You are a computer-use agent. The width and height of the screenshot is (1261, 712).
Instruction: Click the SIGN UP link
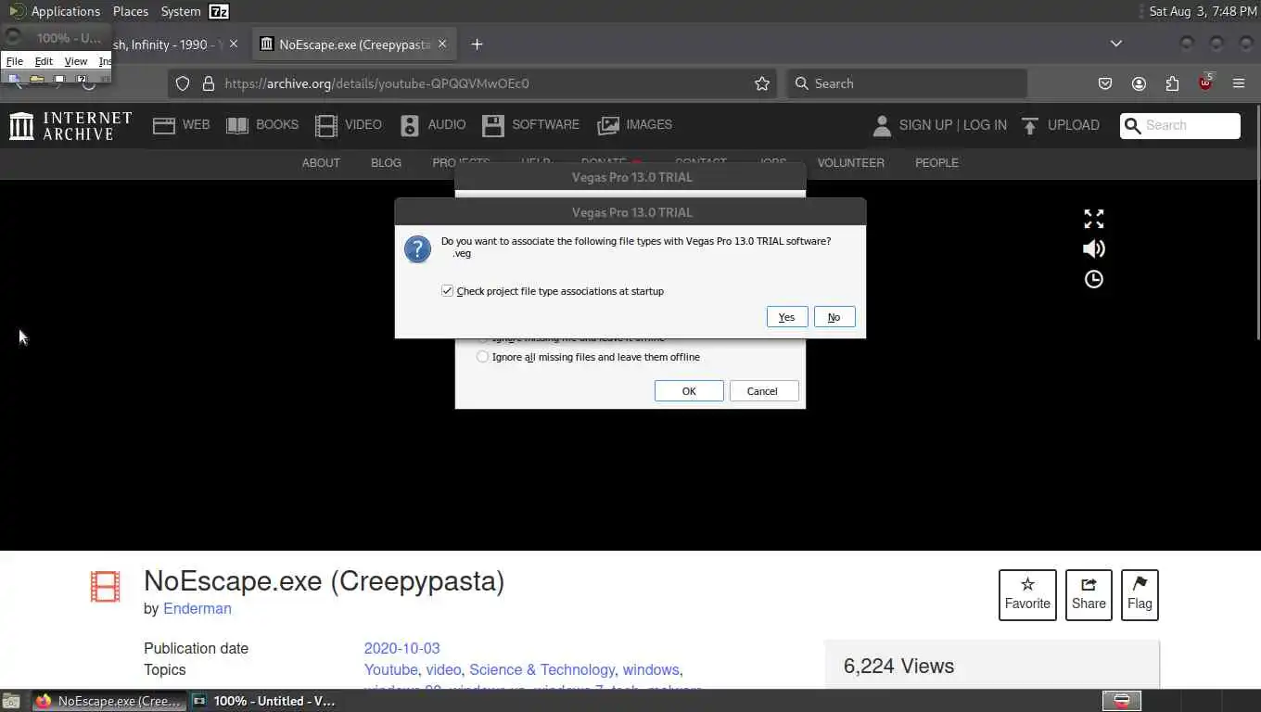point(925,125)
